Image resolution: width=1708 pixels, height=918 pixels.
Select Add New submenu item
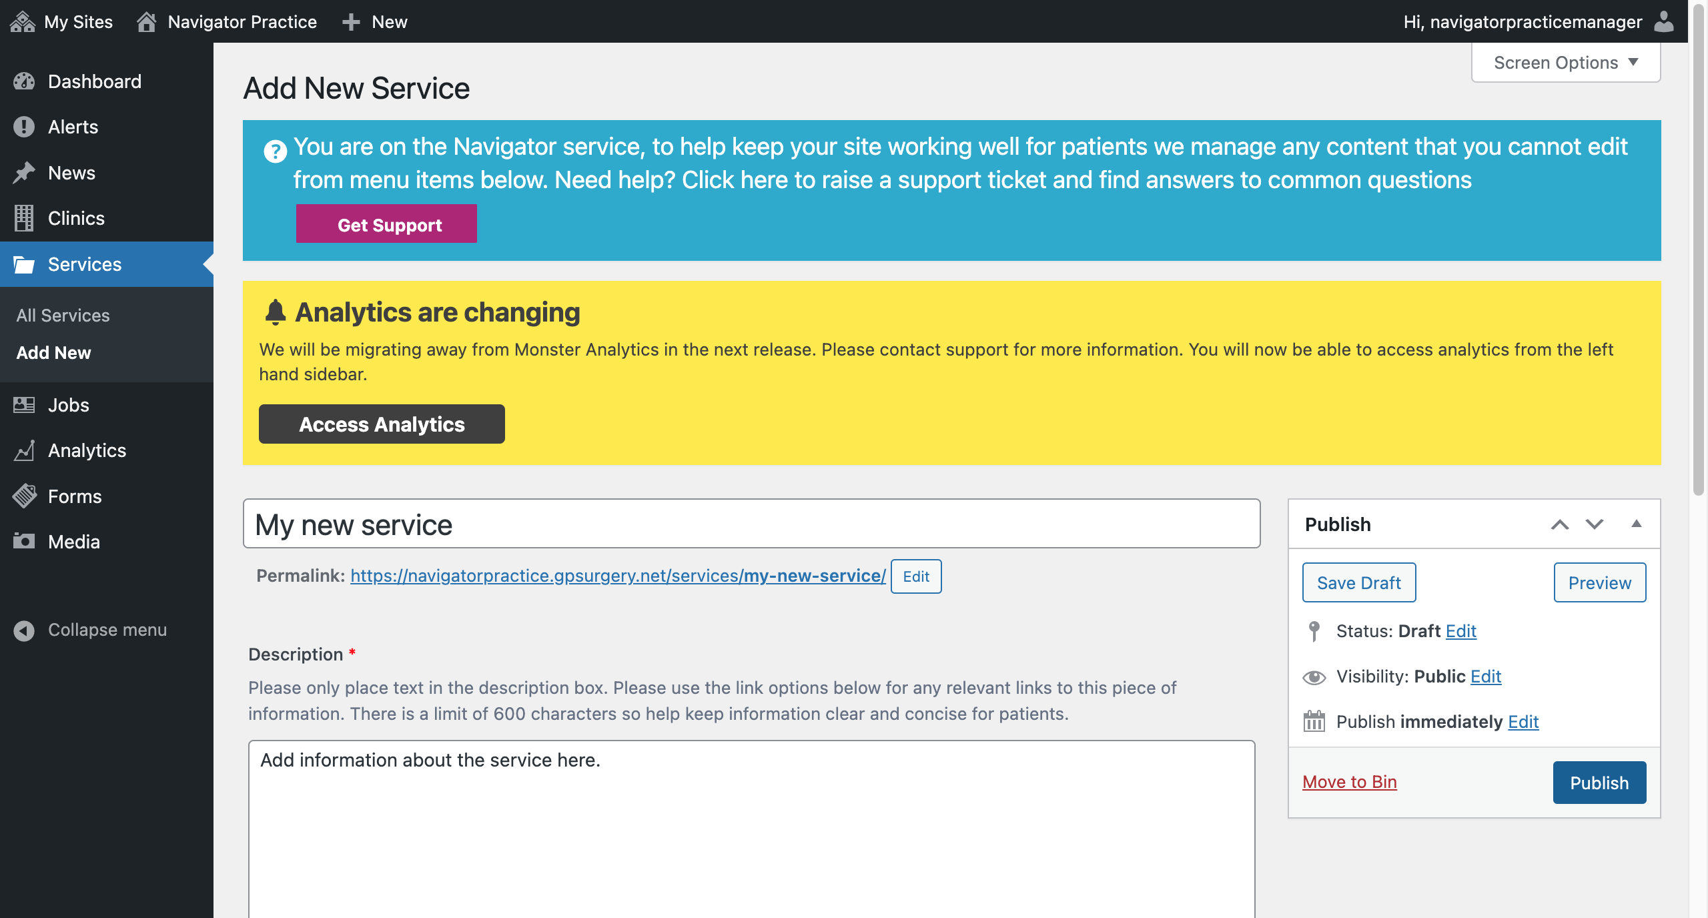pyautogui.click(x=53, y=353)
